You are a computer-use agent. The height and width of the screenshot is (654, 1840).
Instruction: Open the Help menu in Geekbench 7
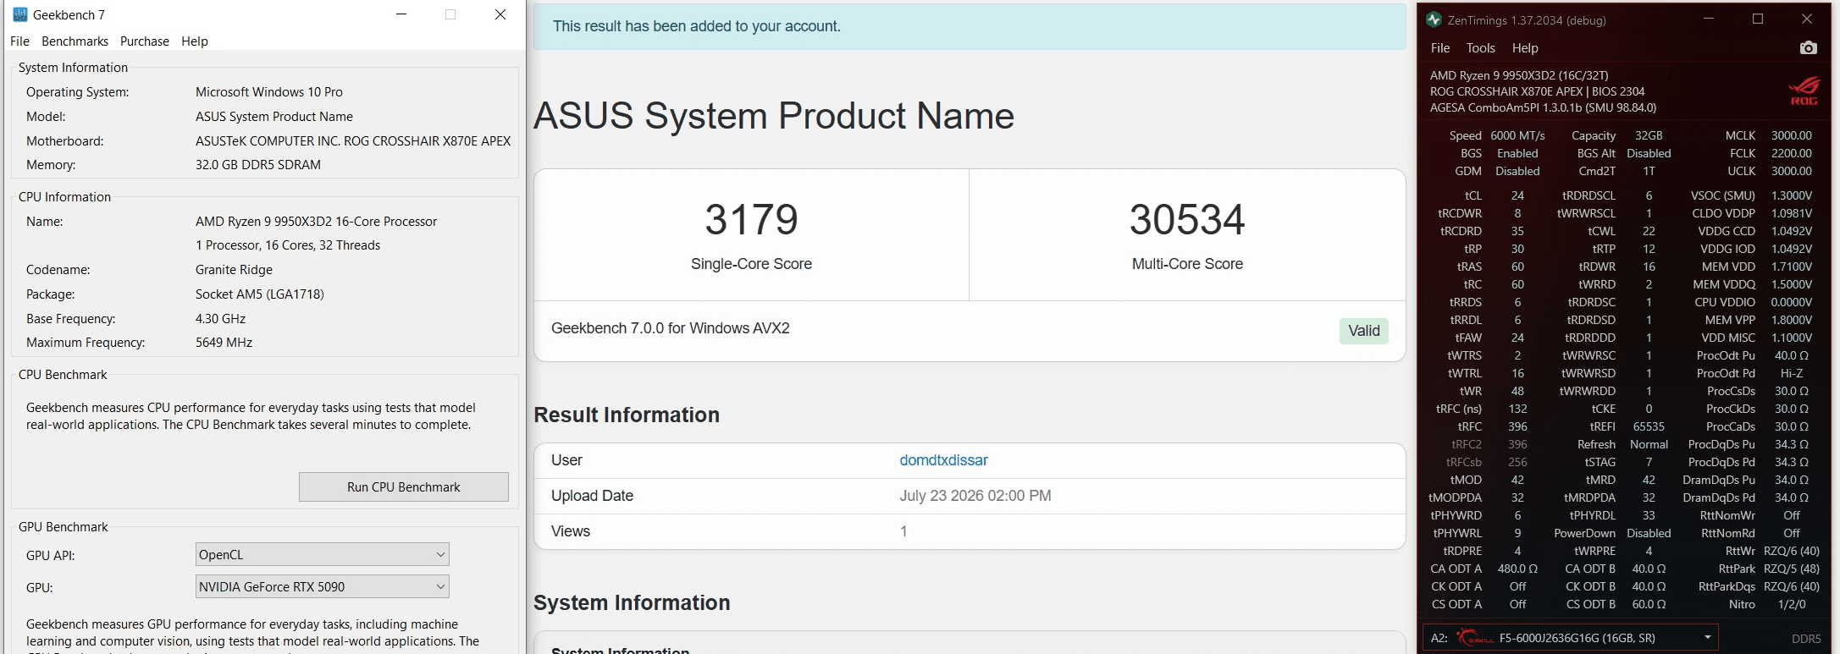[x=195, y=41]
